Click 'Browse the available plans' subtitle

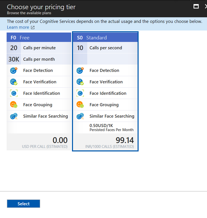[29, 13]
